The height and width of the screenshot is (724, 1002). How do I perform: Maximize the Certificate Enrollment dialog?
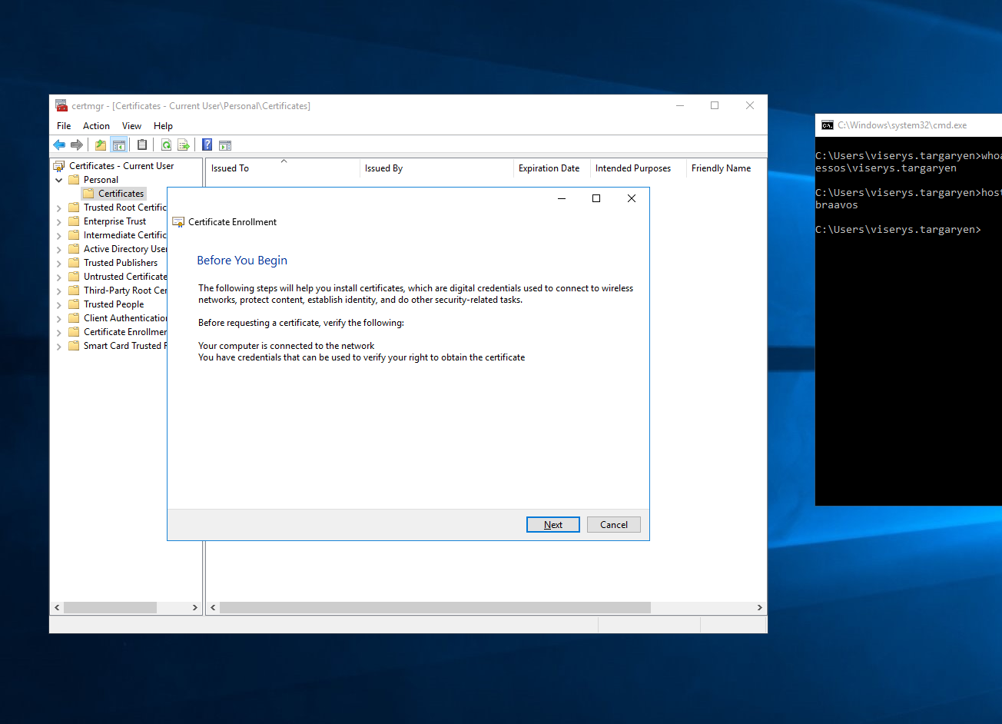tap(596, 198)
